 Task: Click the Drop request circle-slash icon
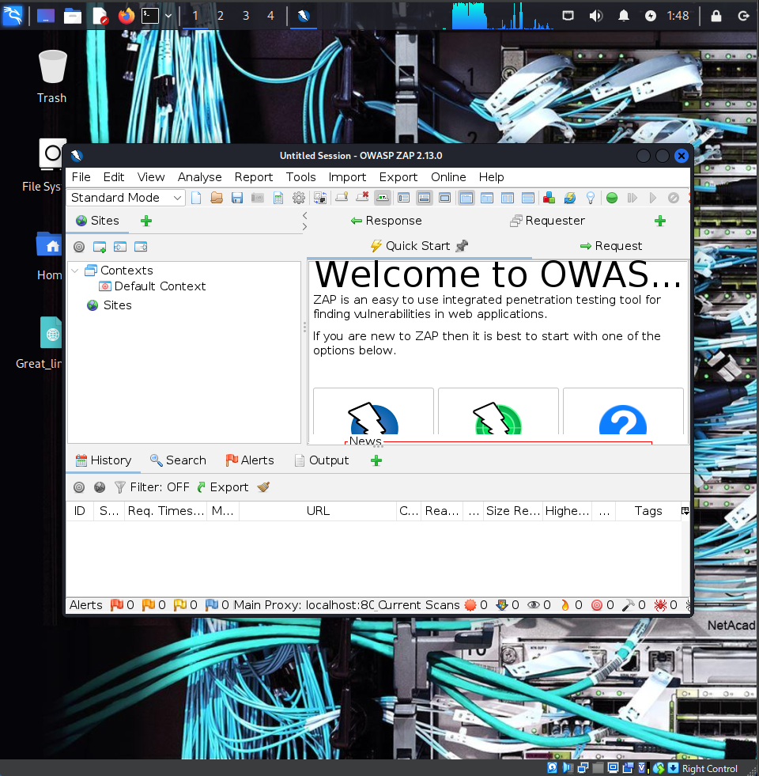point(674,198)
